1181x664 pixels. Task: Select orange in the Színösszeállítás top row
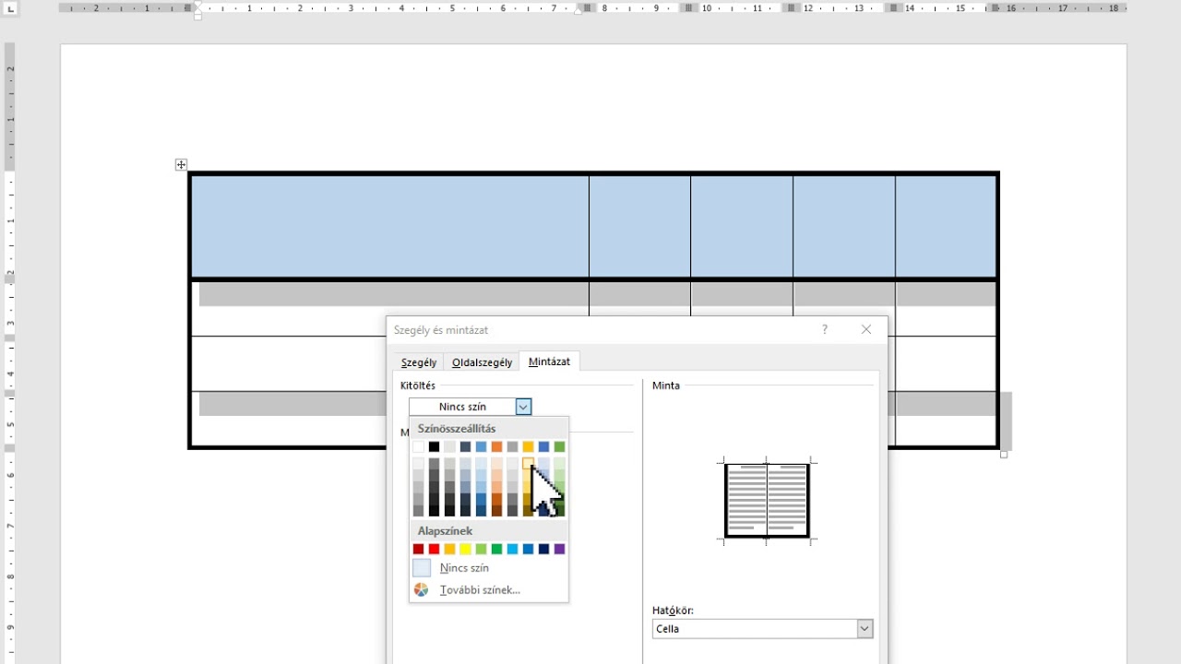tap(497, 447)
